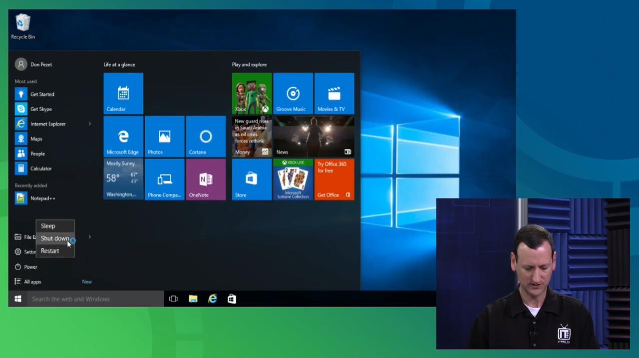Select Shut down in the power menu

click(55, 238)
